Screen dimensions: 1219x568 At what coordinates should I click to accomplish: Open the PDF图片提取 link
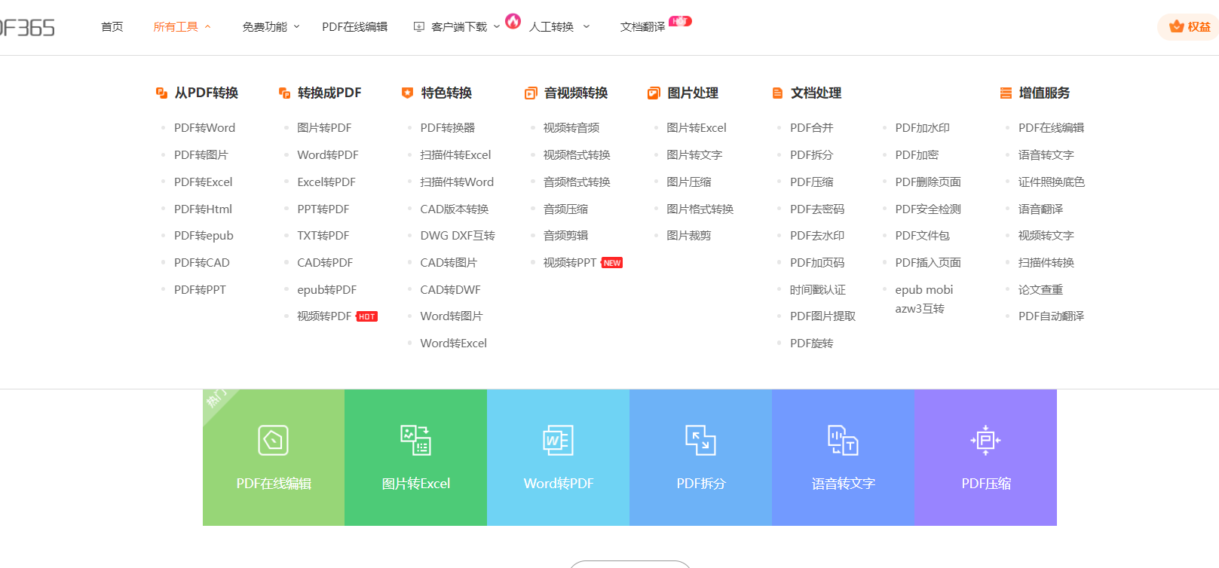822,316
